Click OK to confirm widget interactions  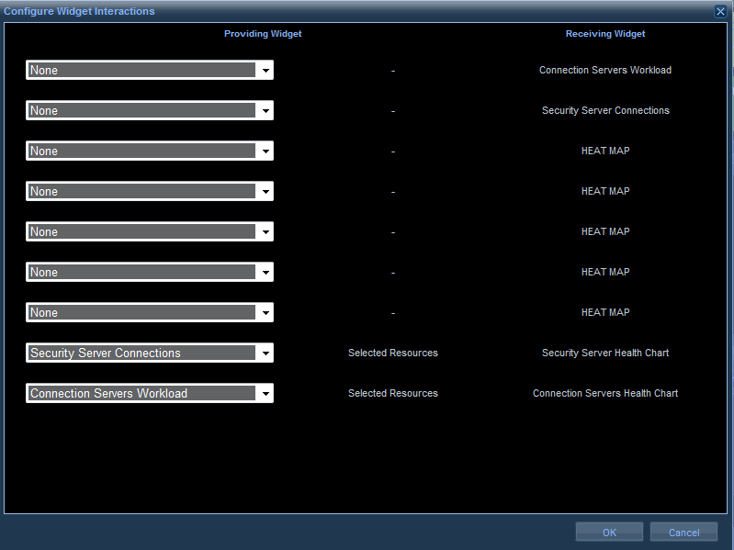(x=609, y=533)
